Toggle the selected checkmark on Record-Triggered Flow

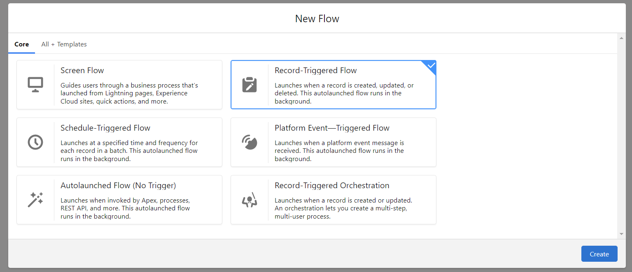[431, 65]
